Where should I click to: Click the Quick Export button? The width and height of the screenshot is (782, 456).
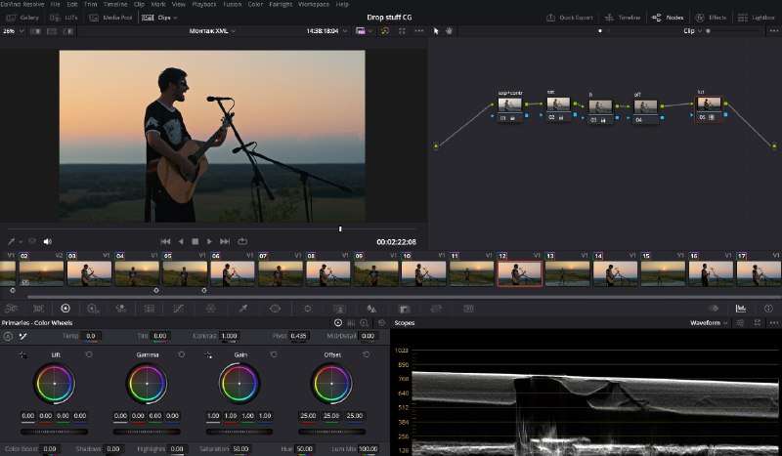(x=570, y=18)
